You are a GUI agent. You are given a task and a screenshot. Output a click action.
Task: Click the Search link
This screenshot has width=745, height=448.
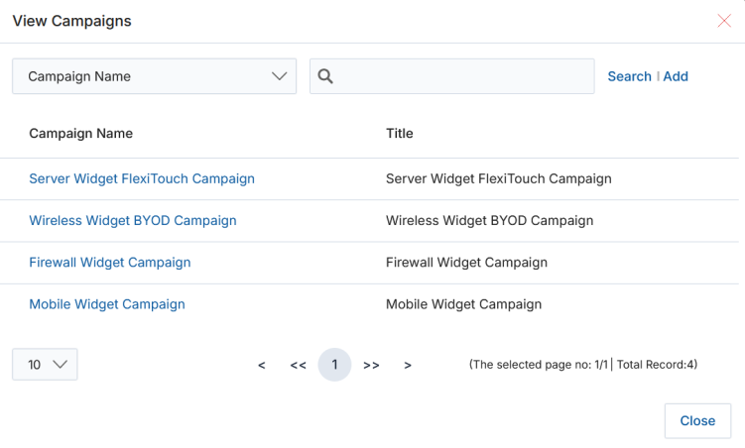pos(629,76)
